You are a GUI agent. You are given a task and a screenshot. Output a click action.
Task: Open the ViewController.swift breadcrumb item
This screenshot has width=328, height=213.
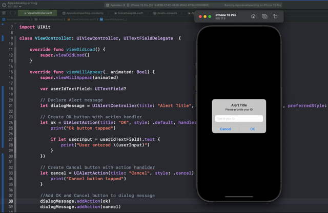81,19
